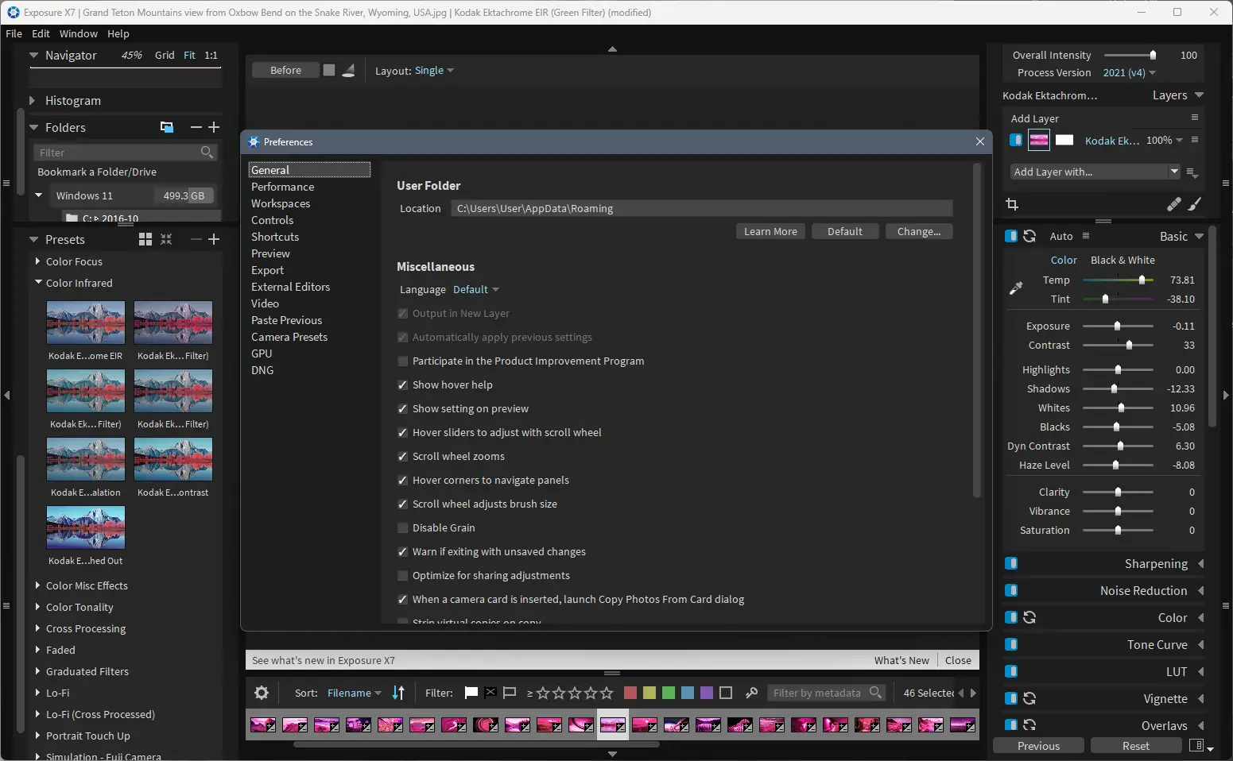The width and height of the screenshot is (1233, 761).
Task: Open the Shortcuts preferences category
Action: [x=275, y=237]
